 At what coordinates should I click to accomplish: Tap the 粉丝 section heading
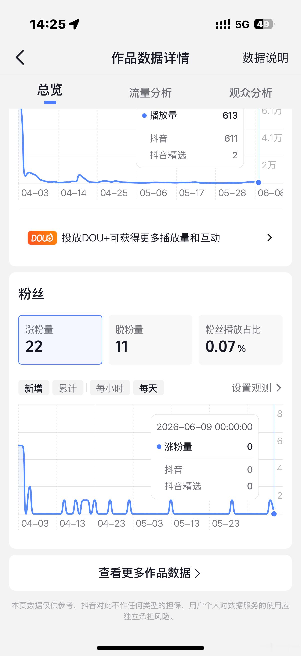pyautogui.click(x=31, y=294)
